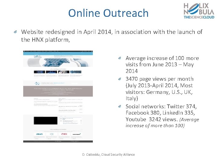Click the dark footer bar of website screenshot
The height and width of the screenshot is (162, 217).
click(58, 141)
